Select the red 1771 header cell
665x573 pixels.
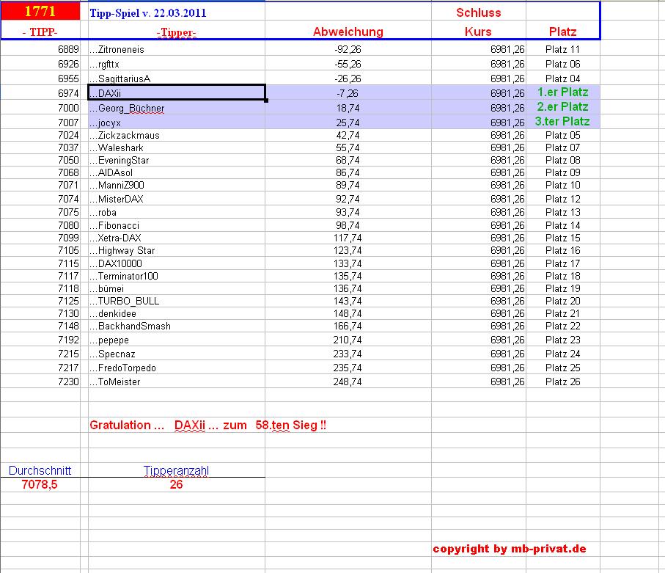[x=40, y=11]
